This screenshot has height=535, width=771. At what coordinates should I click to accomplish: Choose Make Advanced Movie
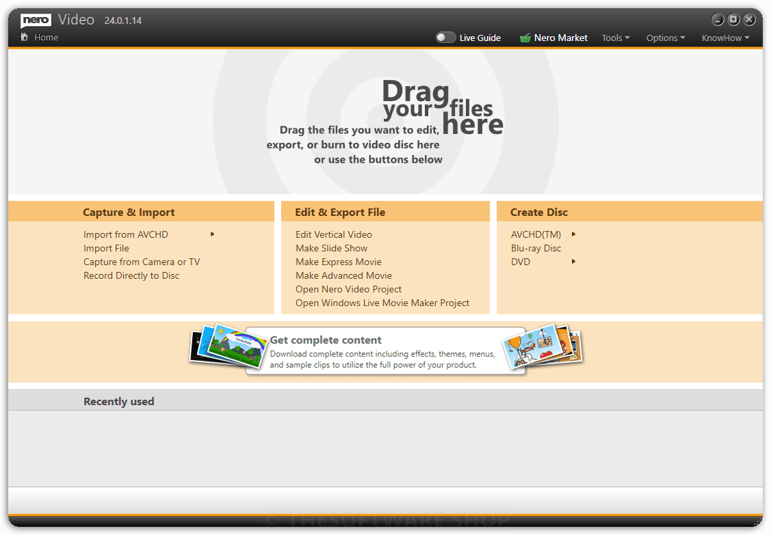pyautogui.click(x=343, y=275)
